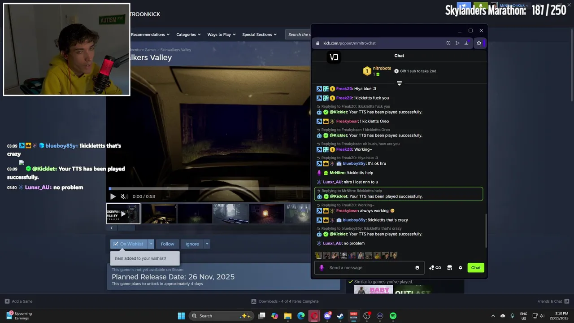Open dropdown next to On Wishlist
Screen dimensions: 574x323
[151, 244]
